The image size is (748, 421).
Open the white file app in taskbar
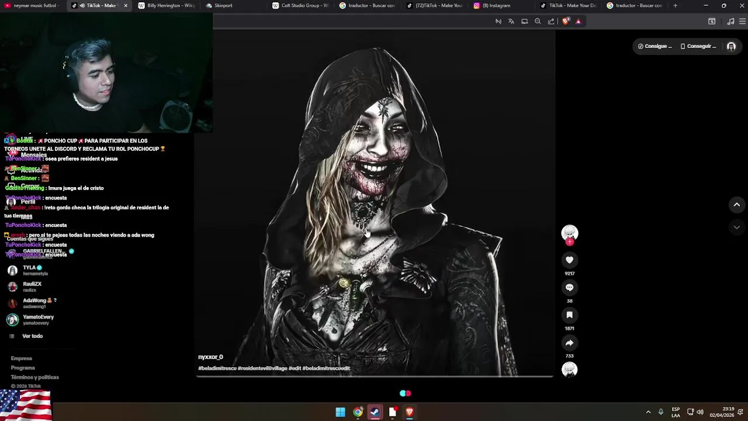pos(393,412)
